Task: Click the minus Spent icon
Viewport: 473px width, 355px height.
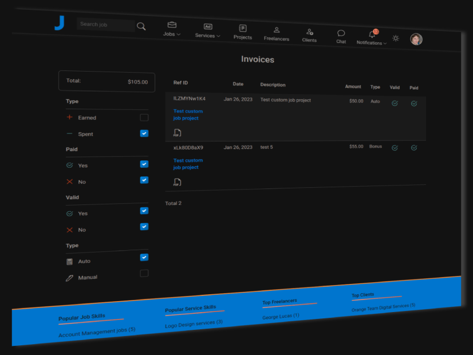Action: click(70, 133)
